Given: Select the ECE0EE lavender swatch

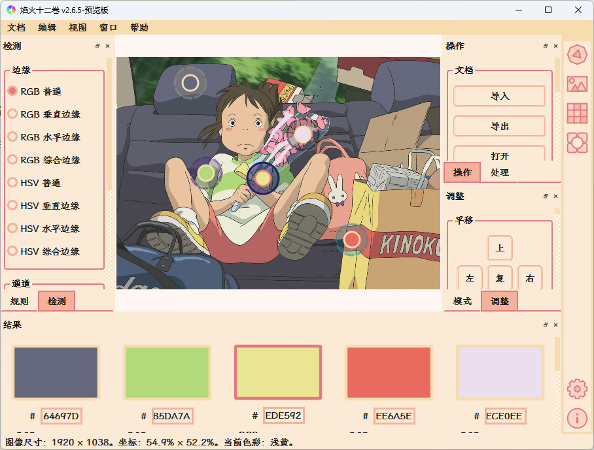Looking at the screenshot, I should pos(500,372).
